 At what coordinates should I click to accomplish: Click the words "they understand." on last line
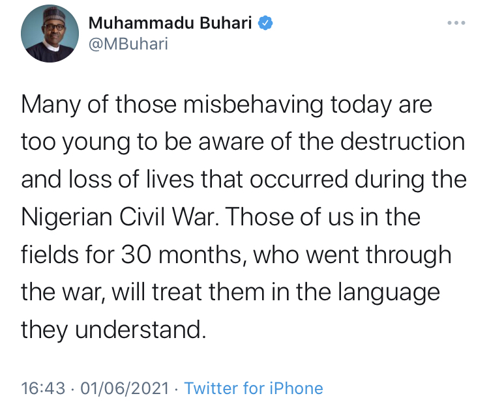pos(113,330)
